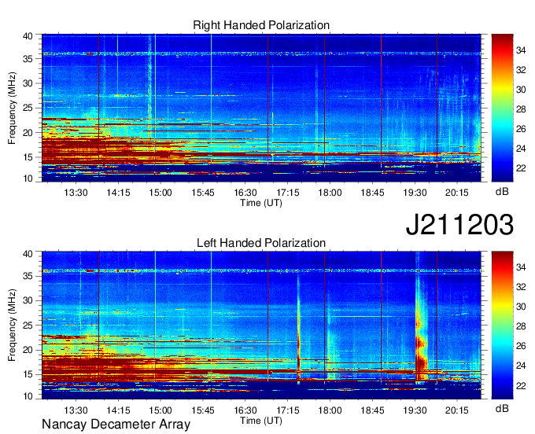Viewport: 535px width, 434px height.
Task: Click 25 MHz tick on left-handed frequency axis
Action: click(28, 325)
